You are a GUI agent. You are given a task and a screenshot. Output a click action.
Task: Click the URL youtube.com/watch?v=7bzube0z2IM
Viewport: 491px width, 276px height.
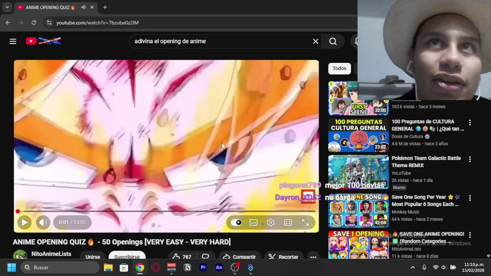coord(97,23)
